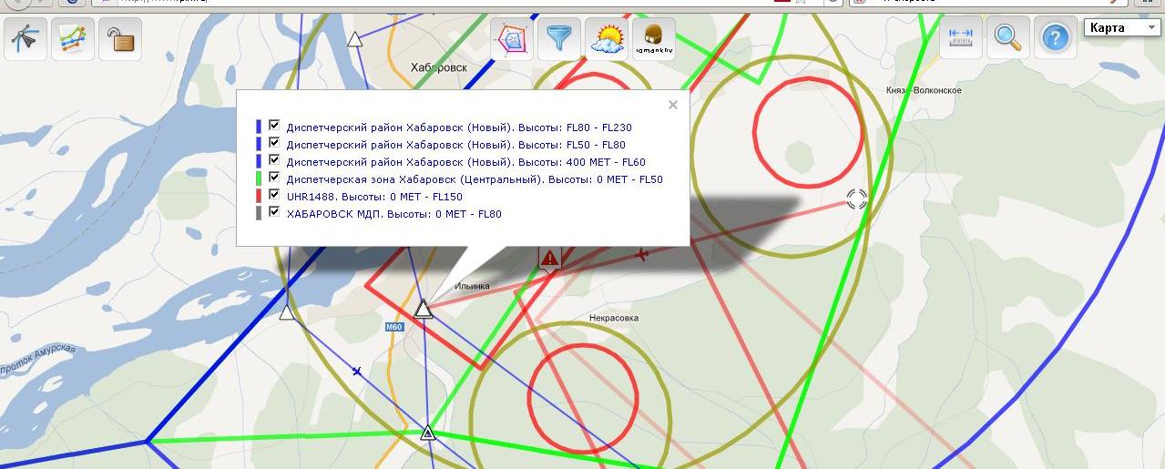Close the airspace info popup
Image resolution: width=1165 pixels, height=469 pixels.
pyautogui.click(x=673, y=105)
